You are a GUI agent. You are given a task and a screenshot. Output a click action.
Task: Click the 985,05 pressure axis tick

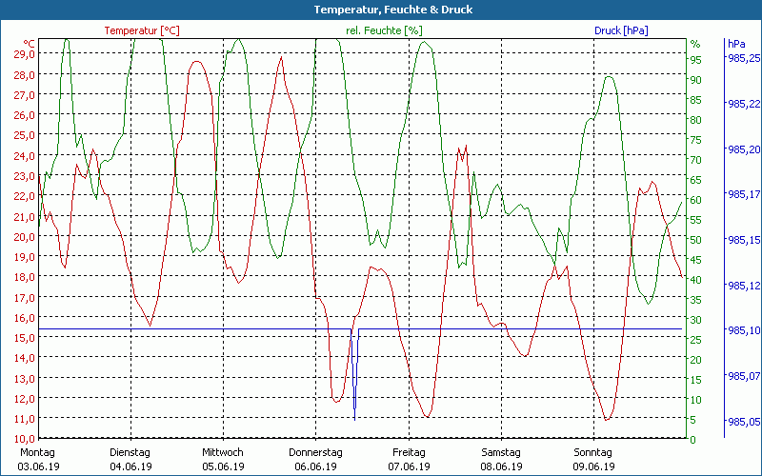pos(743,422)
